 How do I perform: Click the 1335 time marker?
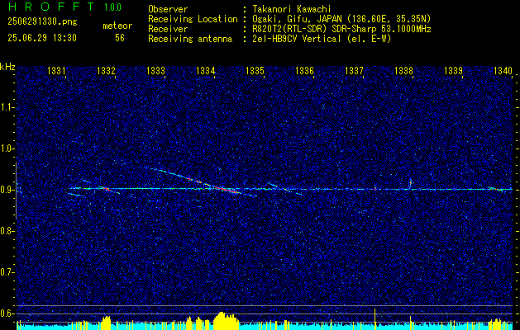pyautogui.click(x=255, y=70)
